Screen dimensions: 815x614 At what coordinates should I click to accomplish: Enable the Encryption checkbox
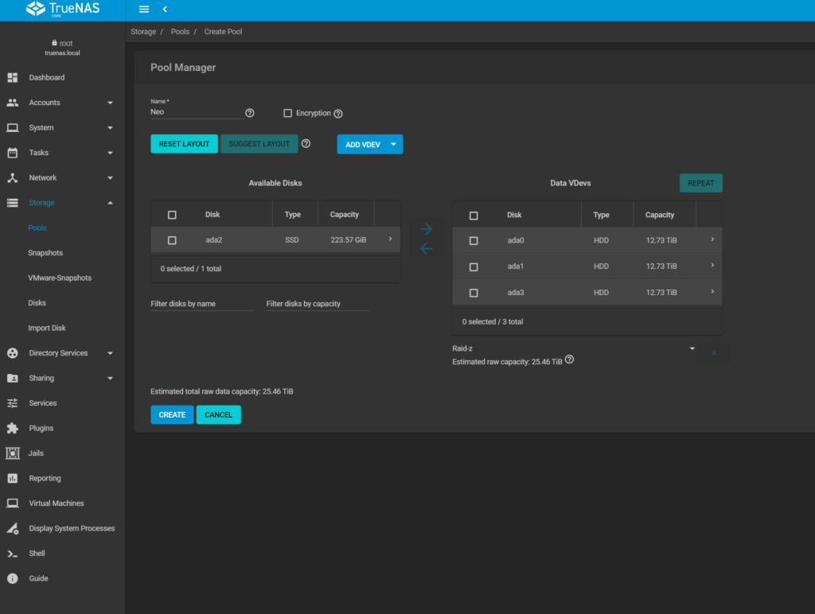coord(288,113)
